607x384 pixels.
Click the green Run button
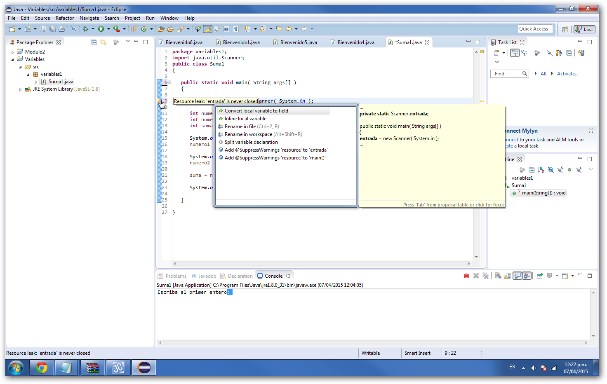tap(101, 29)
